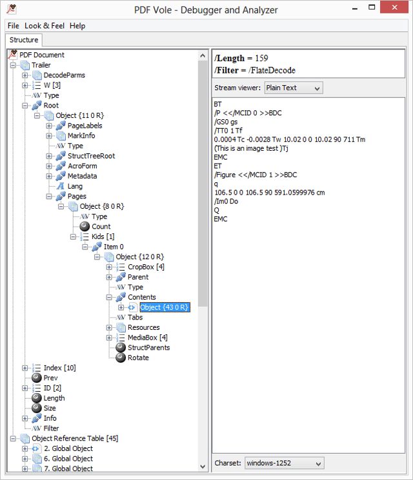Click the '(This is an image test )Tj' line
The width and height of the screenshot is (413, 480).
[251, 148]
